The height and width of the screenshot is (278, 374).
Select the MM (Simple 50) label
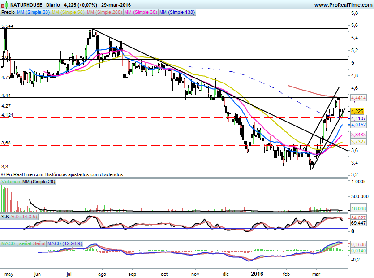tap(68, 12)
